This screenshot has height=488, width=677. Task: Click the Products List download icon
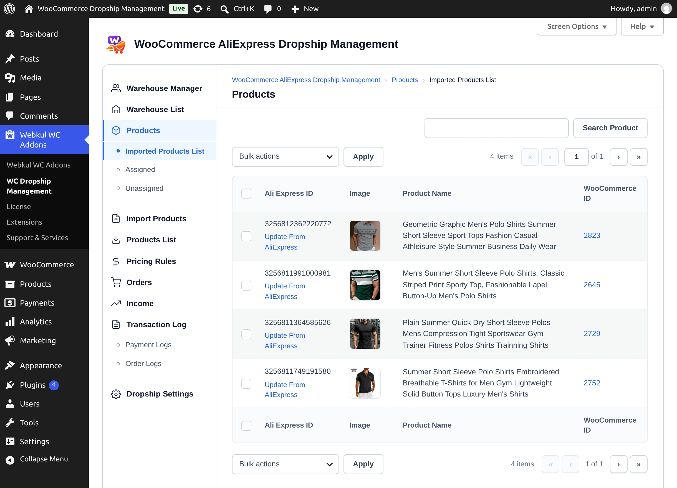[x=116, y=240]
